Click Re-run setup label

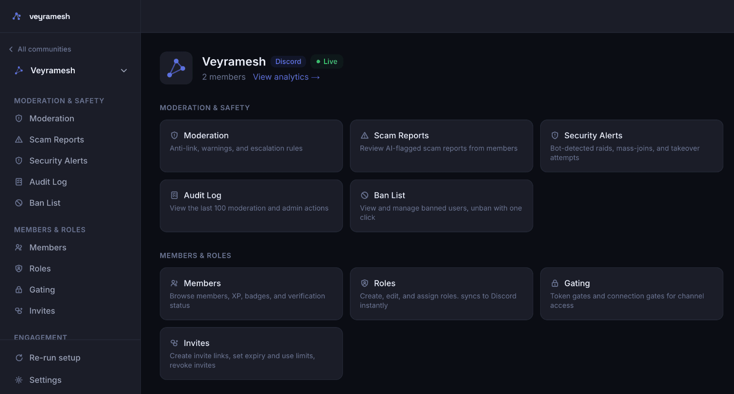pos(55,358)
